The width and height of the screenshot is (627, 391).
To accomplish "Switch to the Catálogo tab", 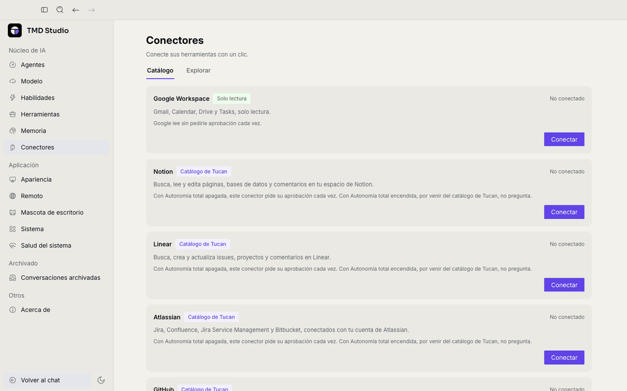I will click(160, 70).
